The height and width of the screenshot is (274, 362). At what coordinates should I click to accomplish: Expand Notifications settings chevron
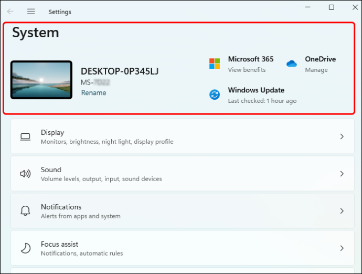(x=342, y=211)
